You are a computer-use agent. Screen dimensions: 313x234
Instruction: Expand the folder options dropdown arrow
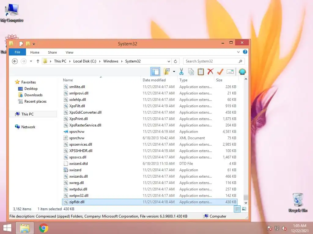pos(174,72)
